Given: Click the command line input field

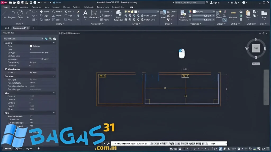Looking at the screenshot, I should (x=169, y=143).
